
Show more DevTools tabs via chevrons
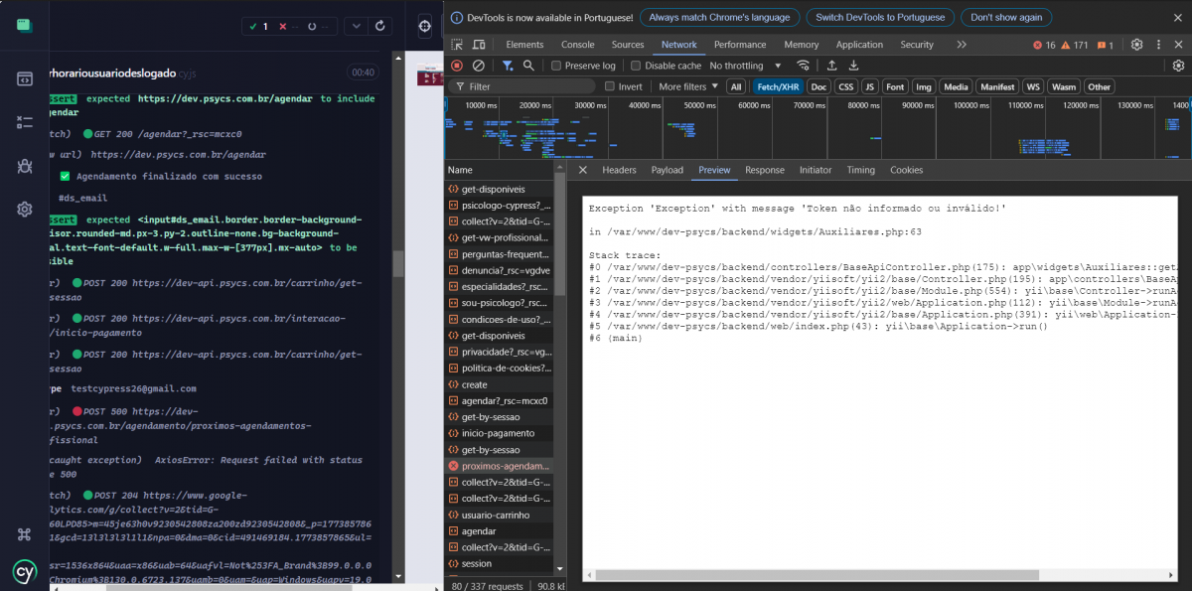tap(961, 45)
